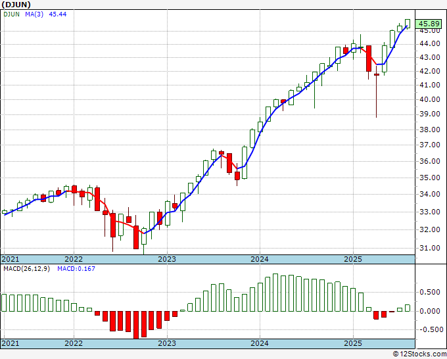447x359 pixels.
Task: Click the 43.00 price axis label
Action: pyautogui.click(x=430, y=57)
